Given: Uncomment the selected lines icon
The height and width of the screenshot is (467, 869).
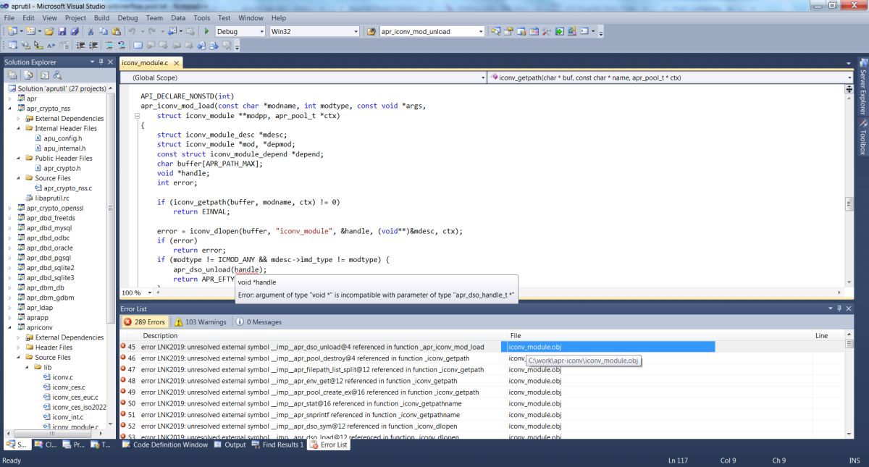Looking at the screenshot, I should tap(122, 46).
